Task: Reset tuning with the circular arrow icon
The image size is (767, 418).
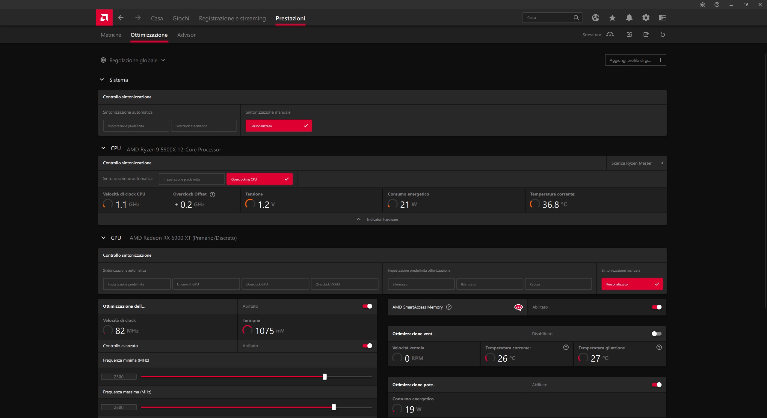Action: [662, 34]
